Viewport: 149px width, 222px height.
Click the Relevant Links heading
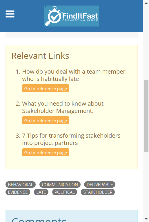click(x=40, y=56)
